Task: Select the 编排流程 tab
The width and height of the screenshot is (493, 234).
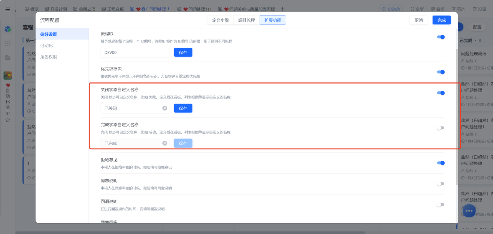Action: (246, 20)
